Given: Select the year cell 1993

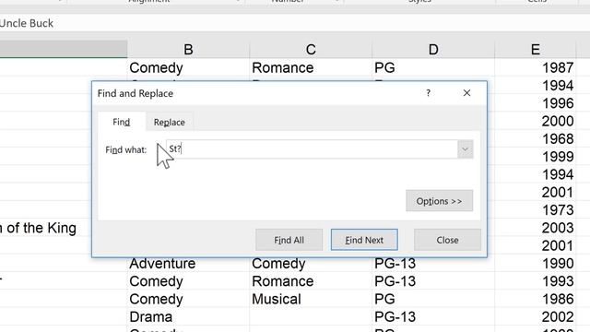Looking at the screenshot, I should tap(535, 281).
